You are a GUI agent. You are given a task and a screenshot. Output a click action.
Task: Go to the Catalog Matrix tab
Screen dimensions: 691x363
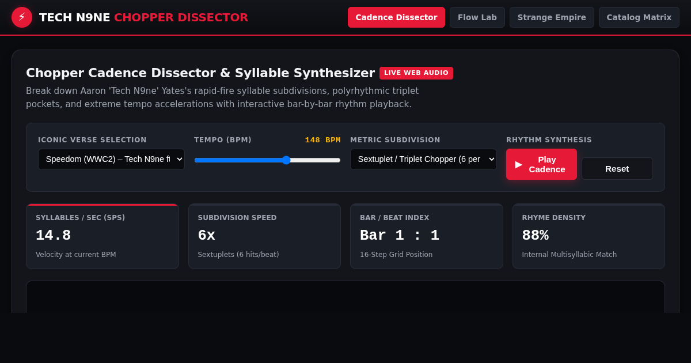tap(639, 17)
